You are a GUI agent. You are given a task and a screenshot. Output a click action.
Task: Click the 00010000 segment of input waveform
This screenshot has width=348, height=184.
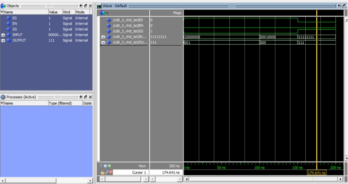(x=278, y=37)
